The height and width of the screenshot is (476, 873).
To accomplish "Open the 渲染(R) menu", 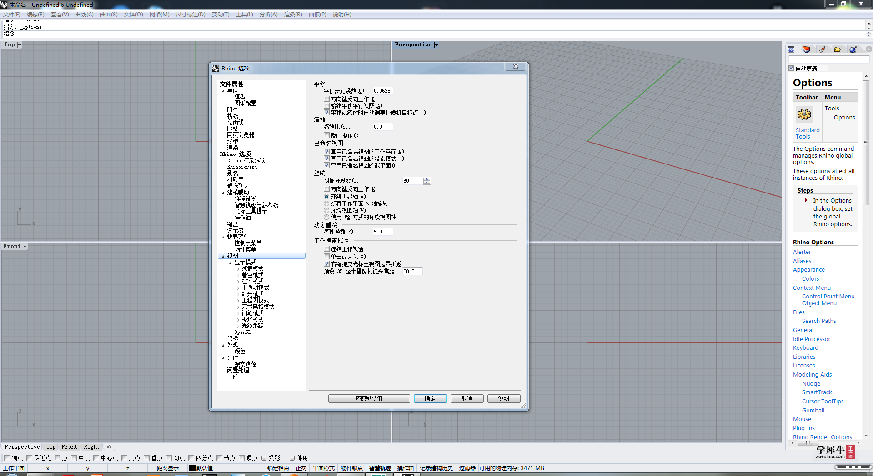I will [x=293, y=15].
